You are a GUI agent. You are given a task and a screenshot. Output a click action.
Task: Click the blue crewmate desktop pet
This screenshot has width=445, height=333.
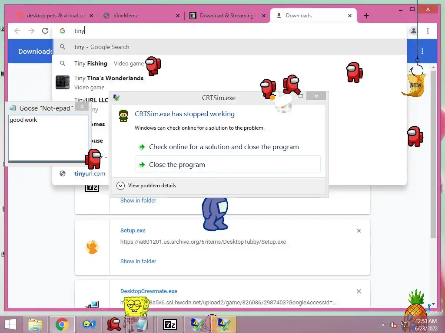click(x=215, y=214)
